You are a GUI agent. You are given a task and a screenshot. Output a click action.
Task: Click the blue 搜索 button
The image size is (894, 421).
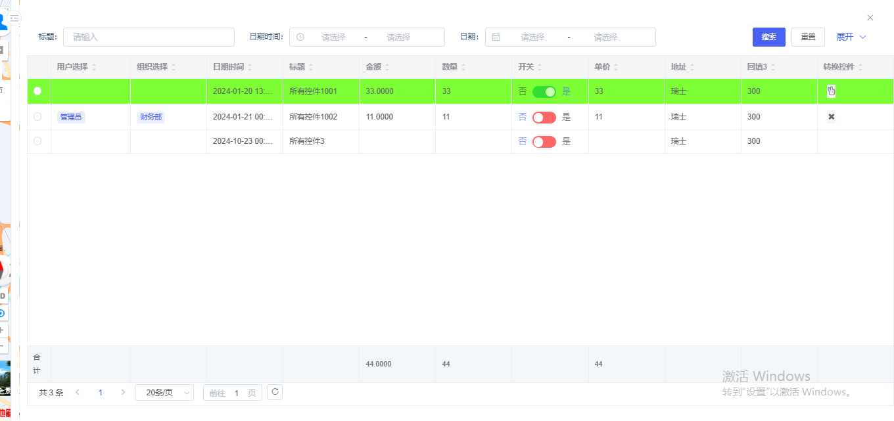click(768, 37)
